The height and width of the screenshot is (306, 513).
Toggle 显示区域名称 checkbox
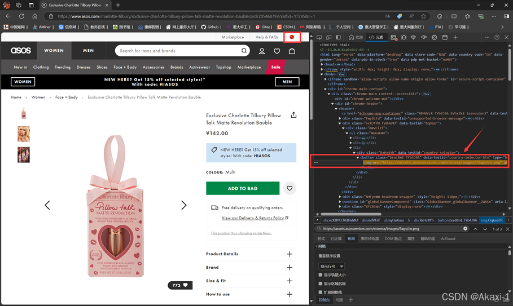321,283
